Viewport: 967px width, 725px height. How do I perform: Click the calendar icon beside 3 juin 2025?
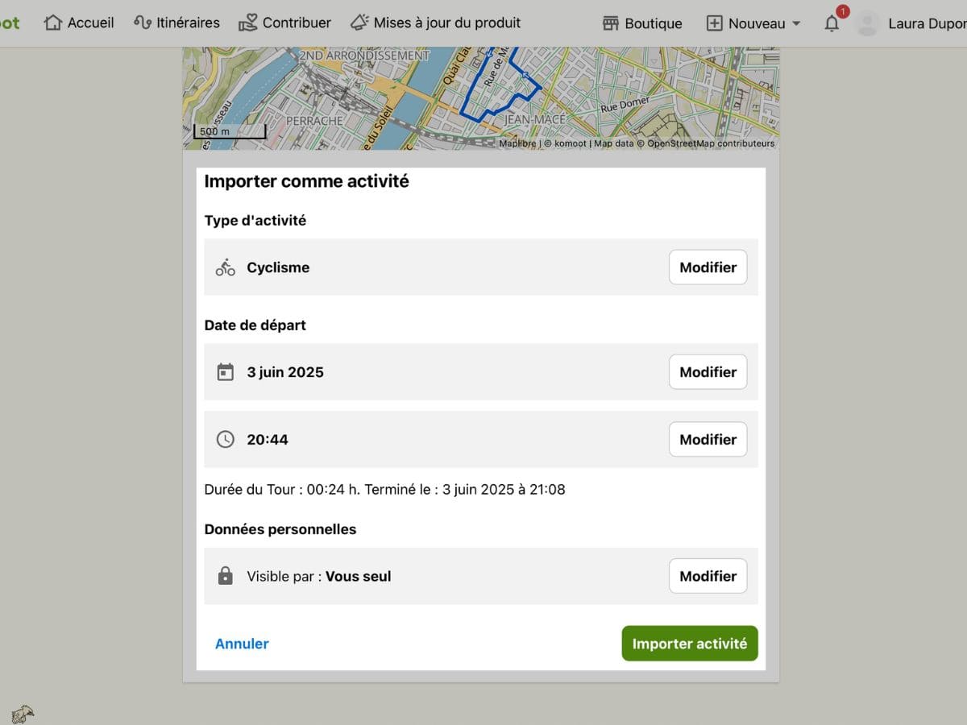point(226,372)
